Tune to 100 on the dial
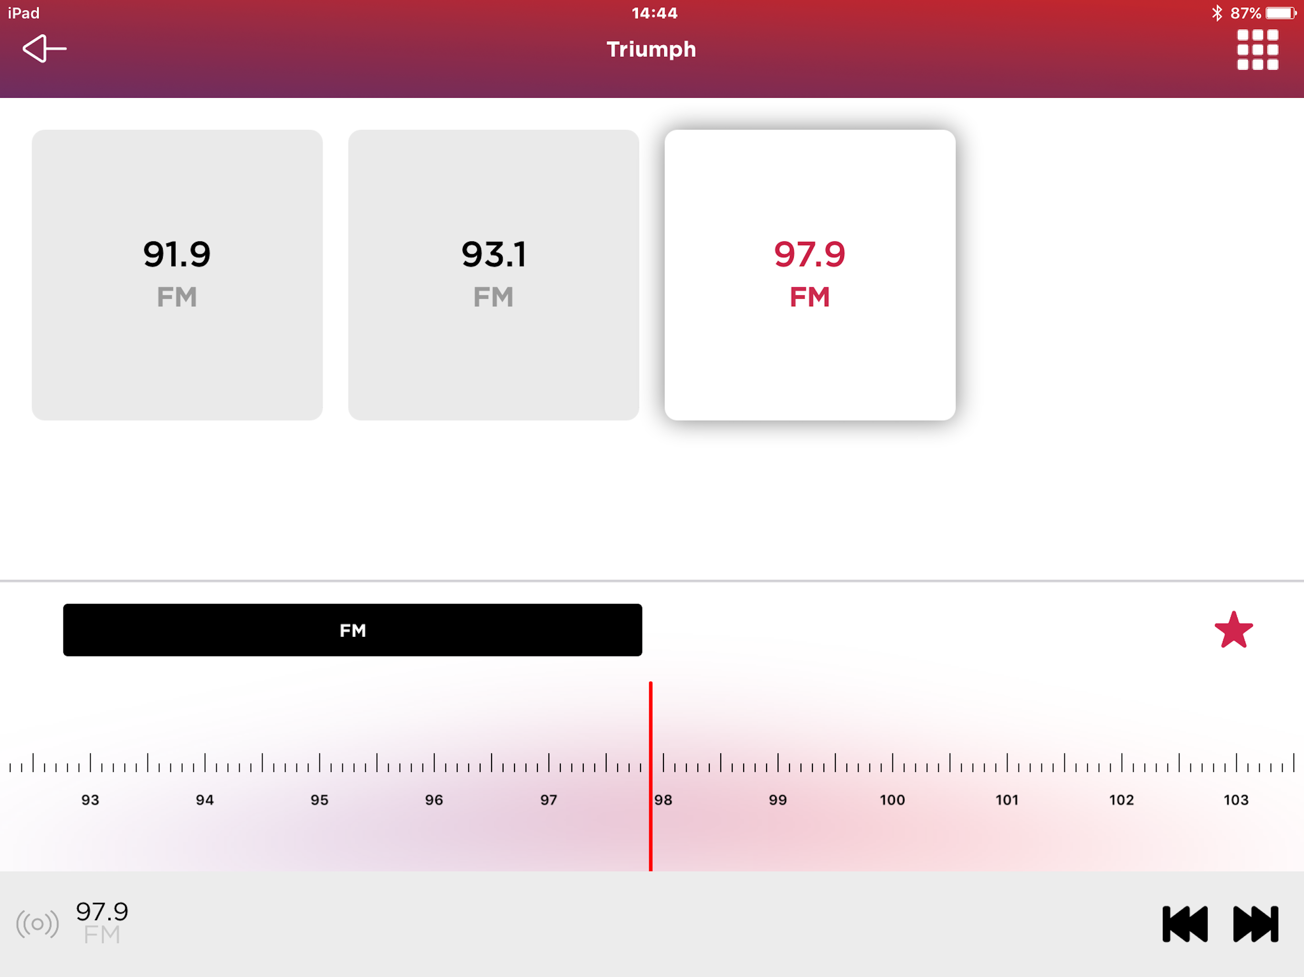 coord(893,800)
